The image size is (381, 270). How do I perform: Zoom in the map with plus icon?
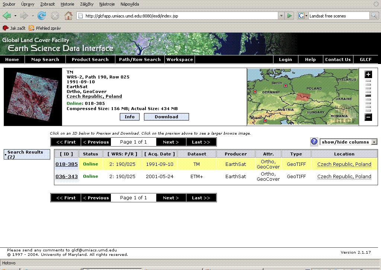click(368, 74)
